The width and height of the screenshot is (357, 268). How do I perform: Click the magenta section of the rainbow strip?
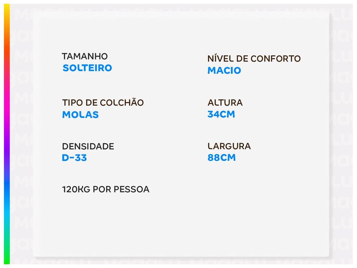[7, 112]
